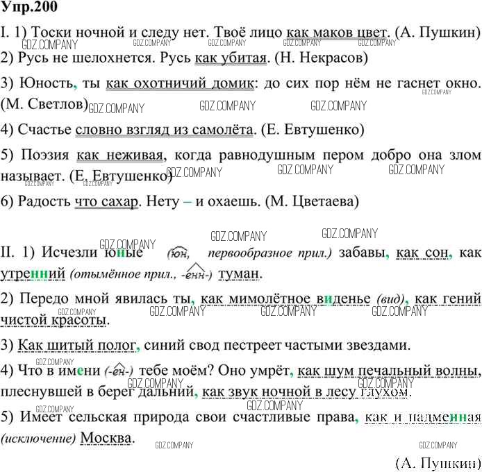The width and height of the screenshot is (482, 472).
Task: Click "(А. Пушкин)" at the bottom right
Action: 437,462
